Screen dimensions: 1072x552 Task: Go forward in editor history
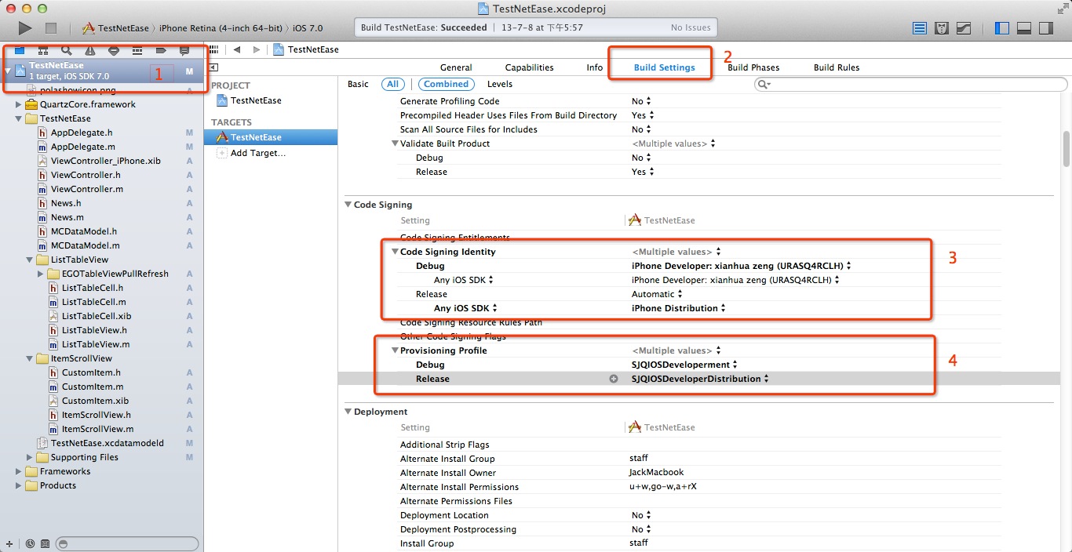point(256,49)
